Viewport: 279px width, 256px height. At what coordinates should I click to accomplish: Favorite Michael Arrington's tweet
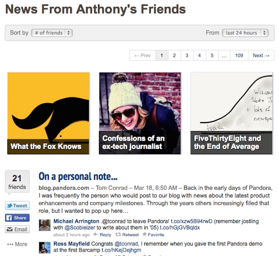(x=153, y=235)
